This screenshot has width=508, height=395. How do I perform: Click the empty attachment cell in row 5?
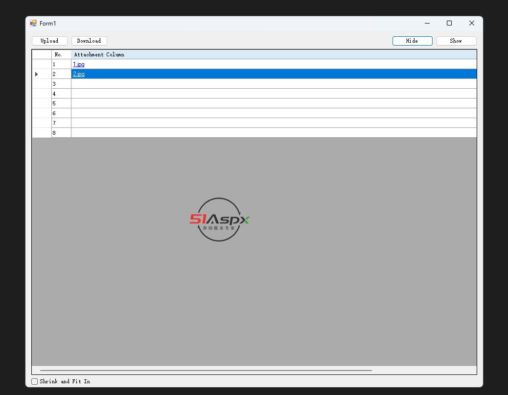coord(274,103)
